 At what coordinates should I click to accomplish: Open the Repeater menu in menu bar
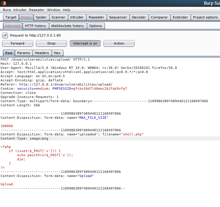(x=37, y=10)
